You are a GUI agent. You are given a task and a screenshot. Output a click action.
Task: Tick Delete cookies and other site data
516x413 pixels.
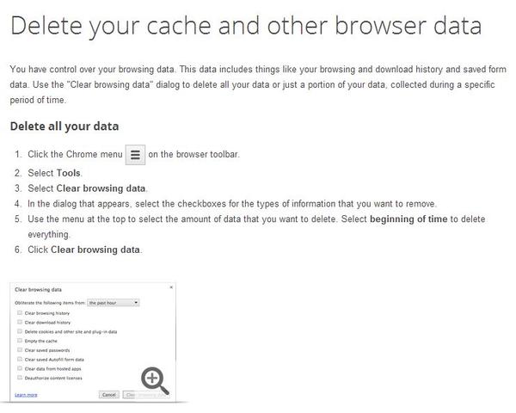[20, 331]
